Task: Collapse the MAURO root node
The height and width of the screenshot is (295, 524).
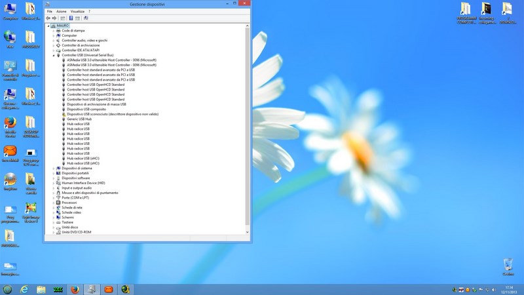Action: pos(48,26)
